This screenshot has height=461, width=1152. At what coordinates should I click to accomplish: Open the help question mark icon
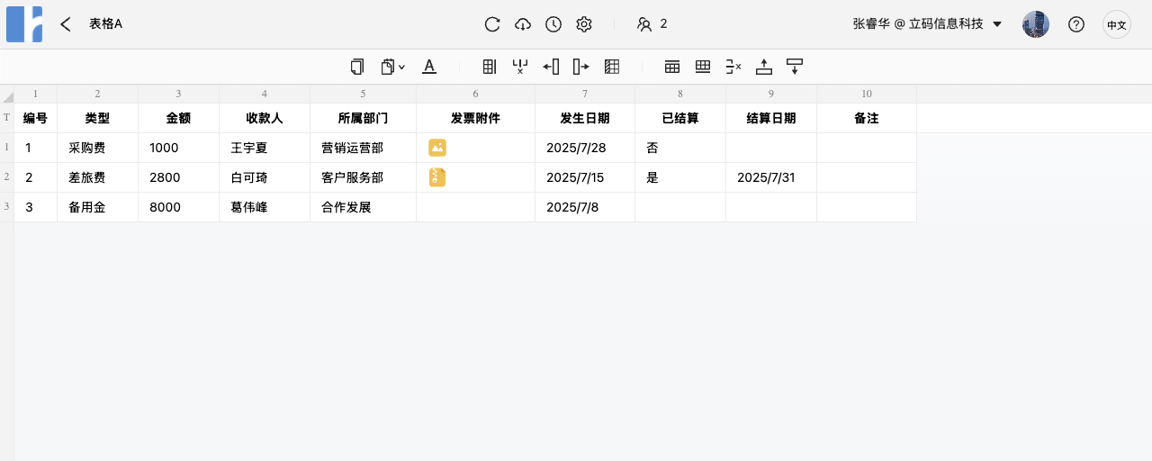(1076, 24)
